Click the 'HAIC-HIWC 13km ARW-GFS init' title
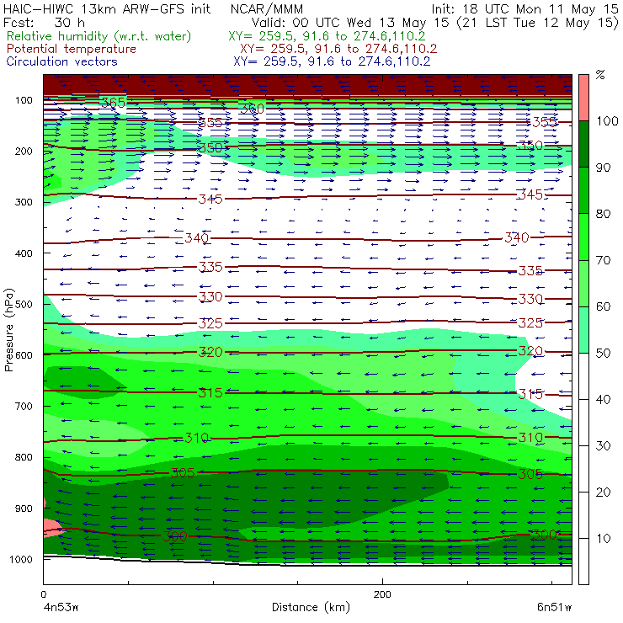623x623 pixels. pyautogui.click(x=107, y=9)
